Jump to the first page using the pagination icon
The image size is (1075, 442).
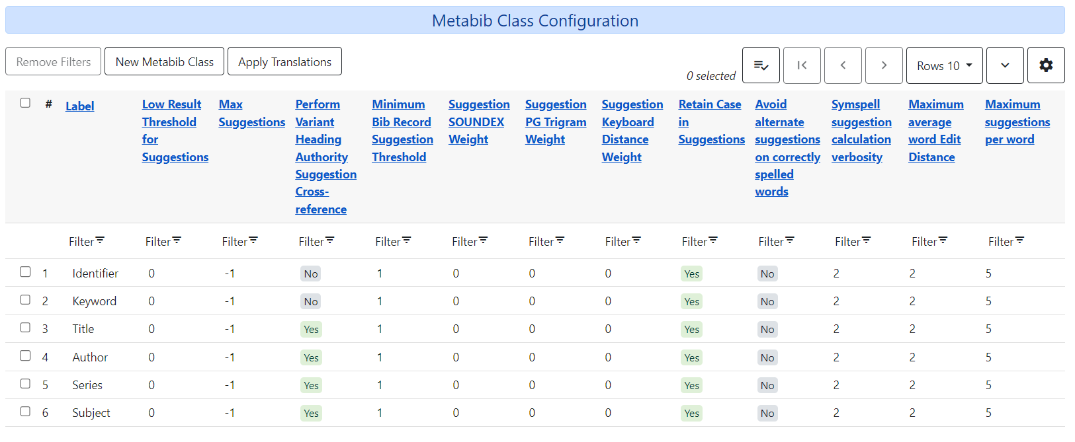pyautogui.click(x=802, y=65)
